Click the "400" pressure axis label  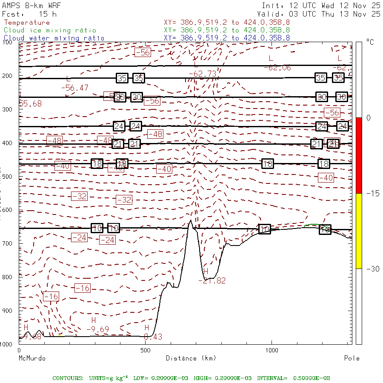[7, 143]
